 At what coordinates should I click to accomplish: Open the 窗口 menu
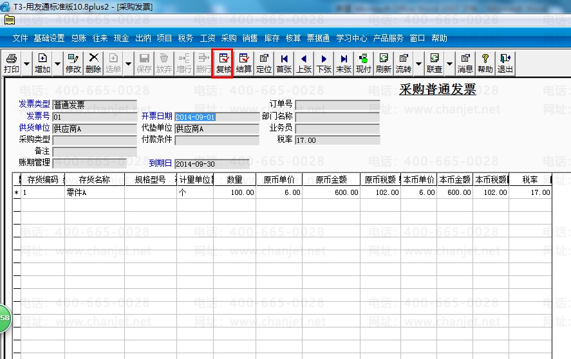(417, 38)
